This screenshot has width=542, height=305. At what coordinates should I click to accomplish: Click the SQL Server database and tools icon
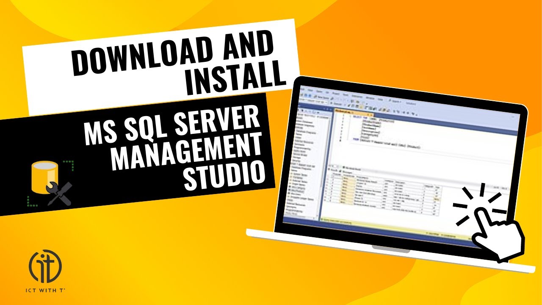[50, 183]
